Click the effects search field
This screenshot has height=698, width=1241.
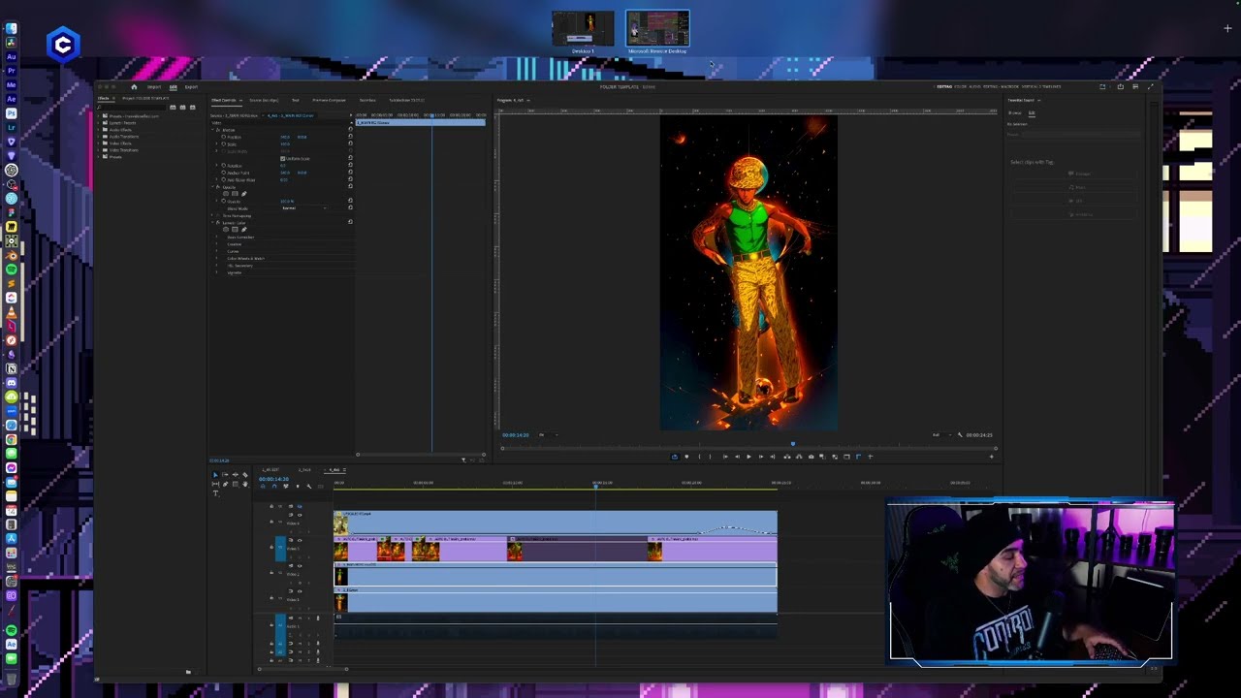pyautogui.click(x=132, y=108)
